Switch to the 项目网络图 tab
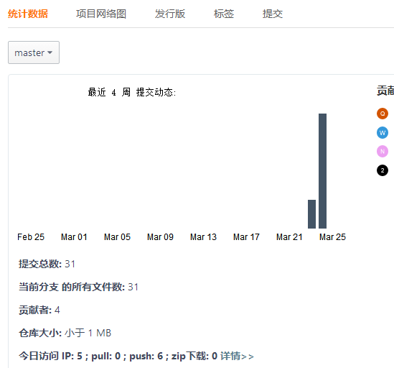 [101, 14]
